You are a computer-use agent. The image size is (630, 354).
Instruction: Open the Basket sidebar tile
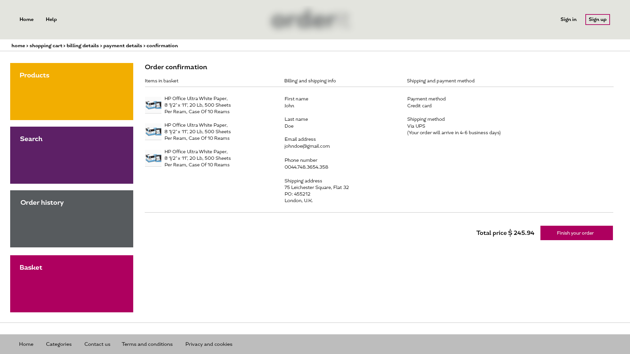(72, 284)
